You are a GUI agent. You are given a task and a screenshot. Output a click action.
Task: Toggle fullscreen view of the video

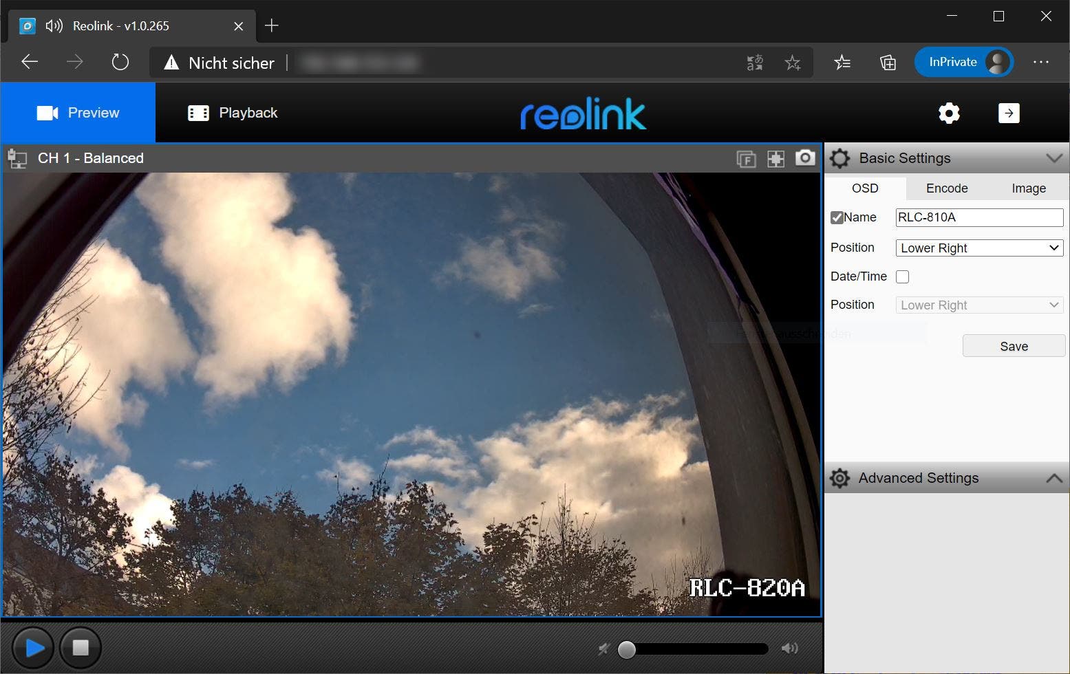[775, 159]
